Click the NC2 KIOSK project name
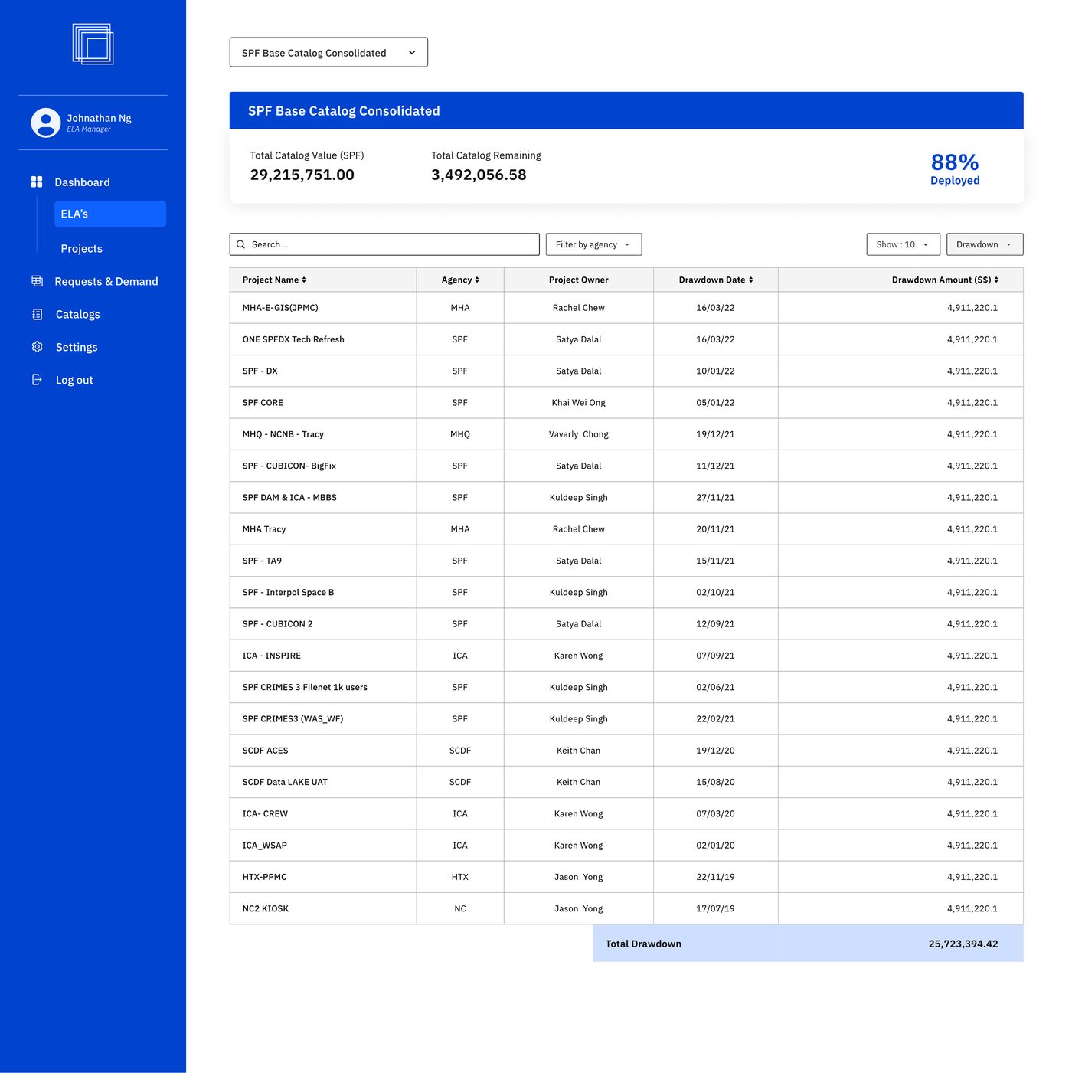This screenshot has width=1072, height=1073. (265, 909)
